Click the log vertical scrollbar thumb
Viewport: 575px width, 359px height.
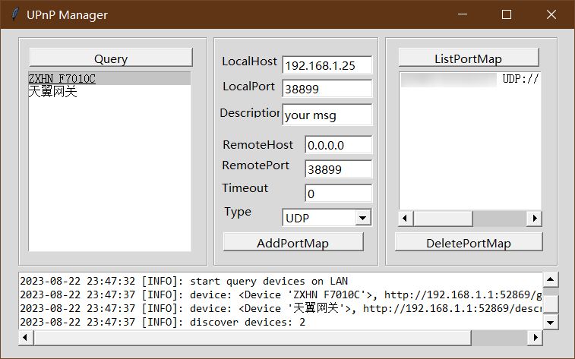pos(550,304)
